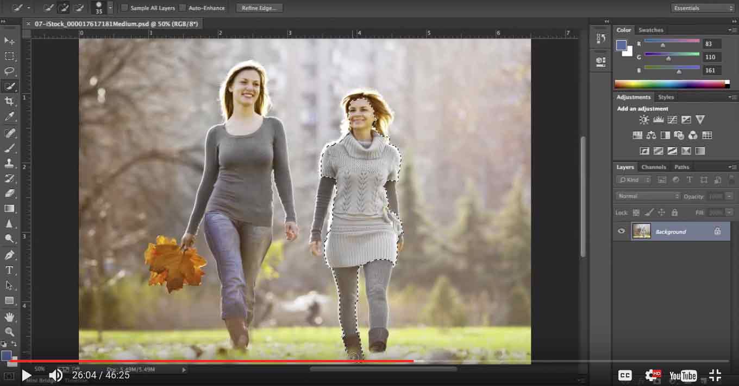The image size is (739, 386).
Task: Open the Kind filter dropdown
Action: (632, 179)
